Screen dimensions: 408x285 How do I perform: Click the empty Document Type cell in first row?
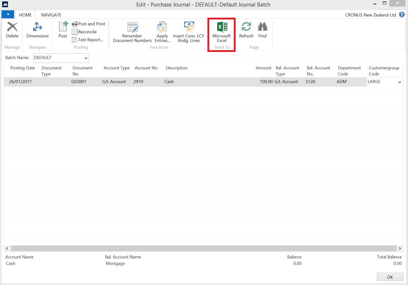coord(55,82)
